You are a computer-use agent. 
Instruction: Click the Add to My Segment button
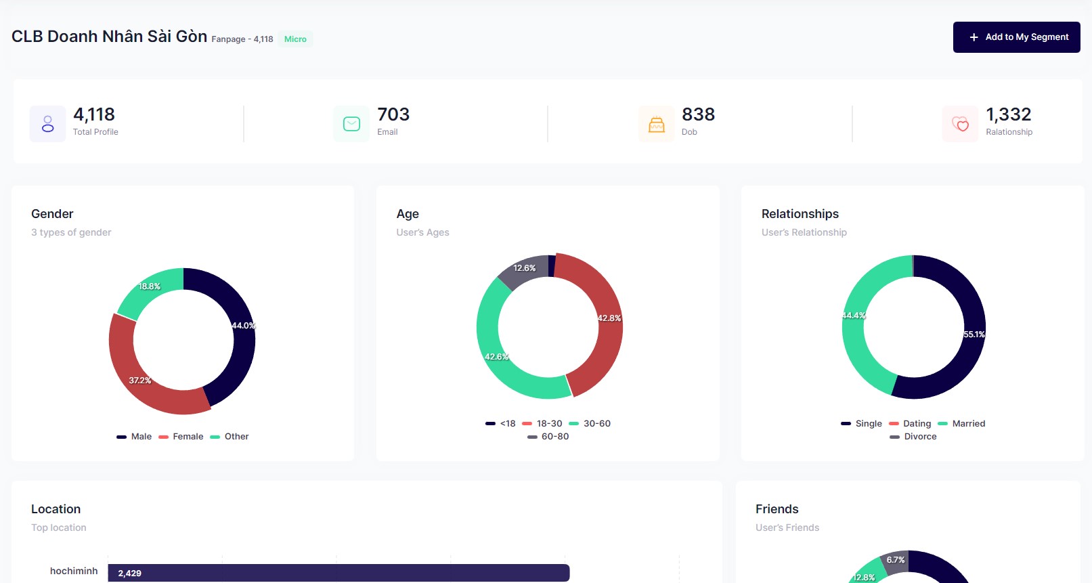click(x=1016, y=37)
